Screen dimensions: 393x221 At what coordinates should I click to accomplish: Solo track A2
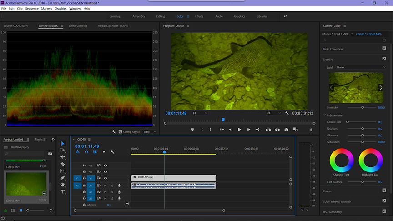pyautogui.click(x=112, y=192)
